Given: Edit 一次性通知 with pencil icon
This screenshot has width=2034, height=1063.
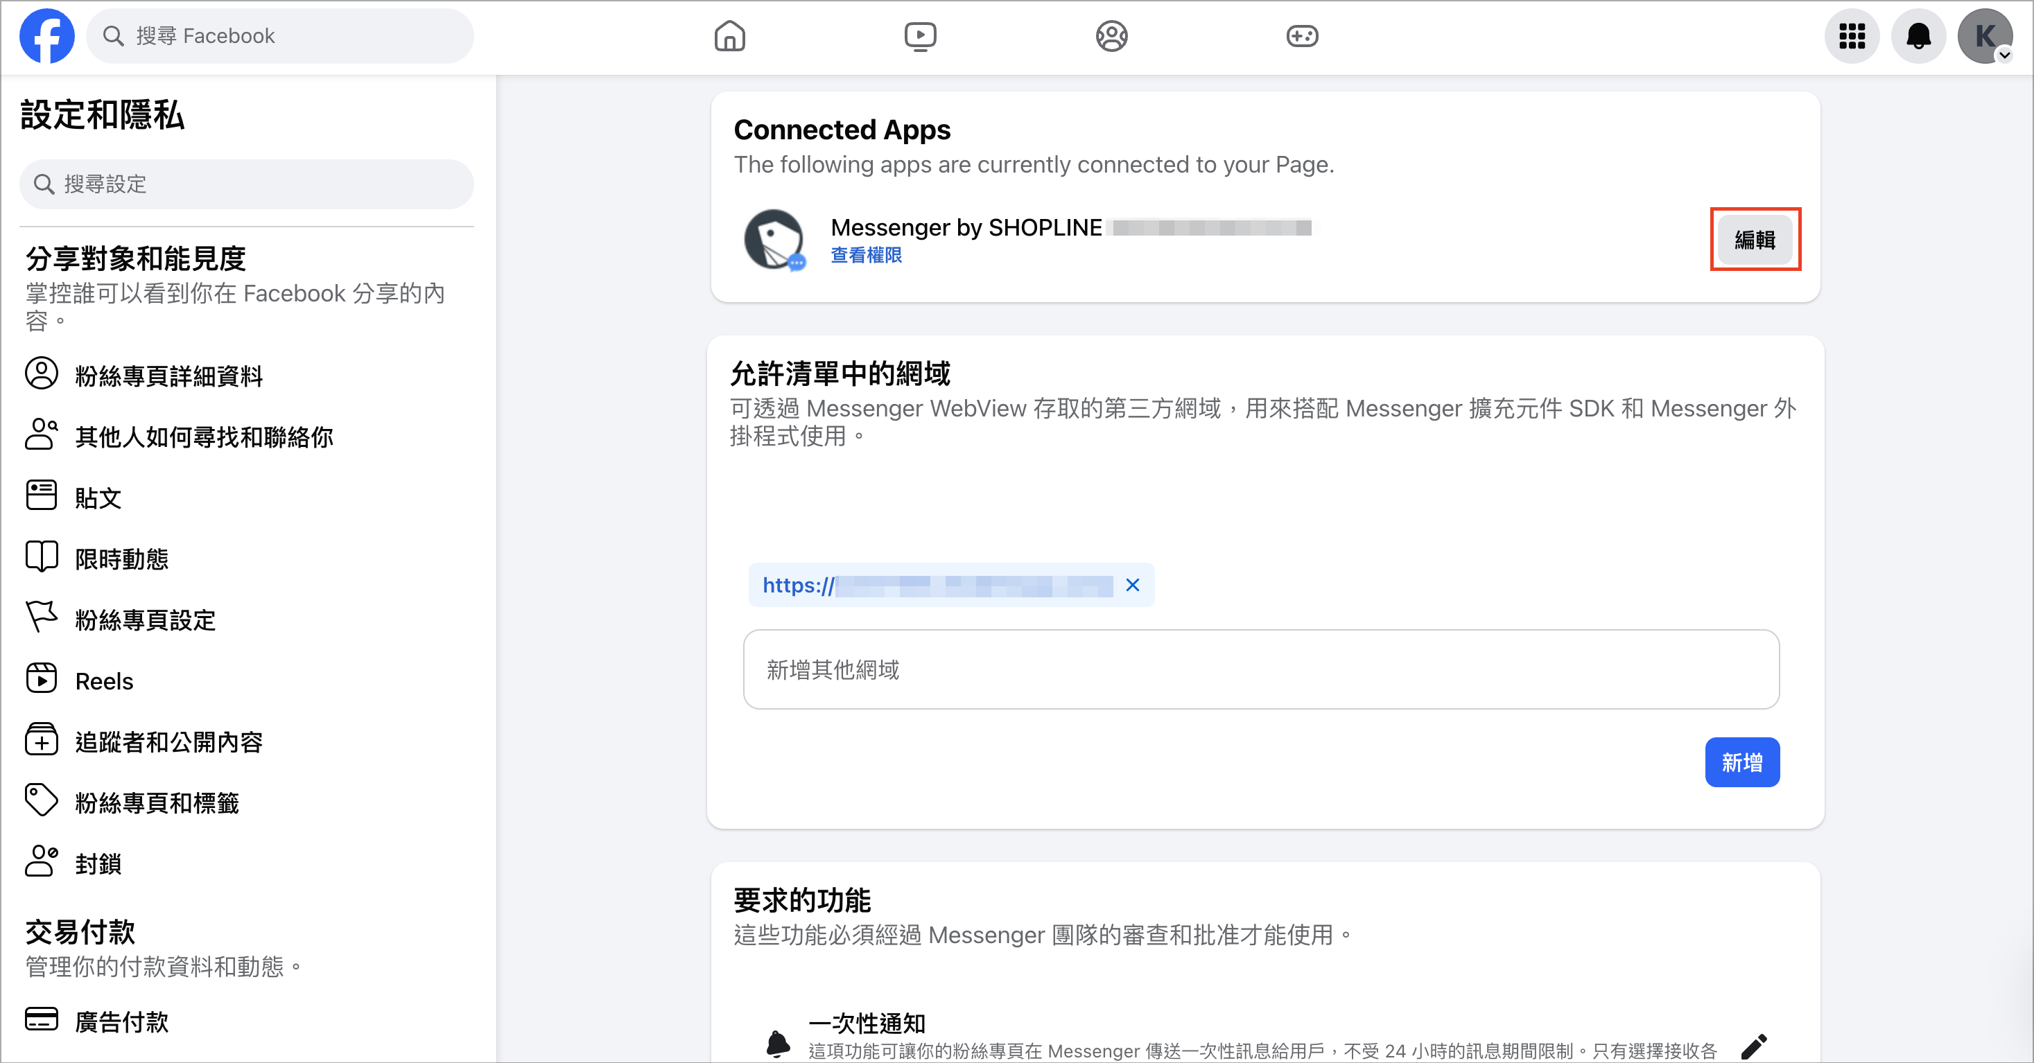Looking at the screenshot, I should click(x=1754, y=1046).
